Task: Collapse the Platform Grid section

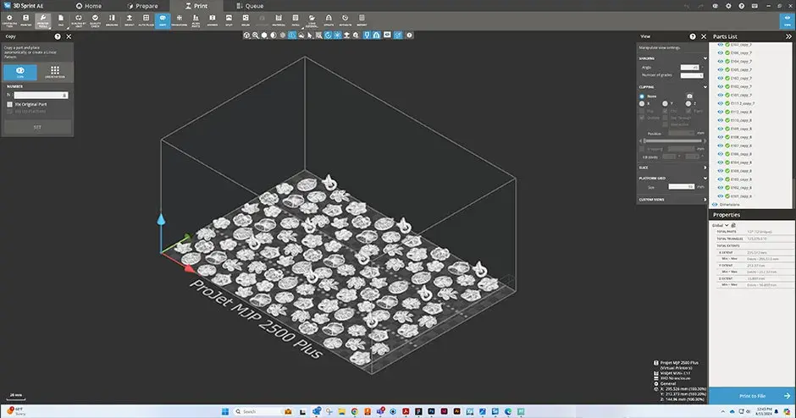Action: point(705,178)
